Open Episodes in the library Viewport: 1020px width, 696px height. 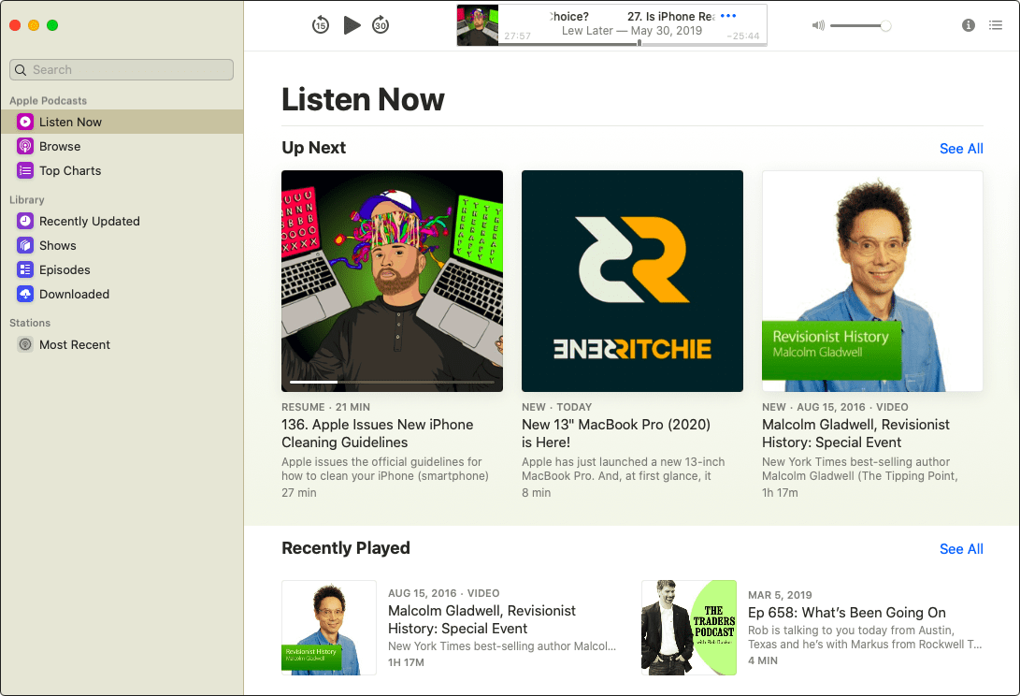pos(122,269)
